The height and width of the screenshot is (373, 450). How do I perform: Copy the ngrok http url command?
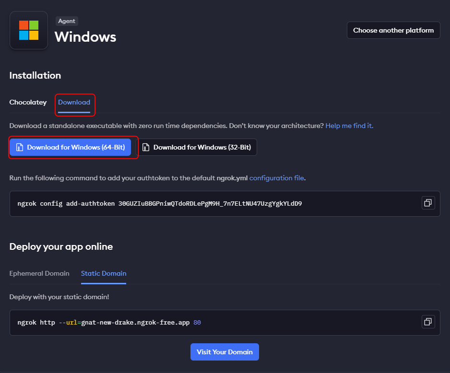tap(428, 322)
